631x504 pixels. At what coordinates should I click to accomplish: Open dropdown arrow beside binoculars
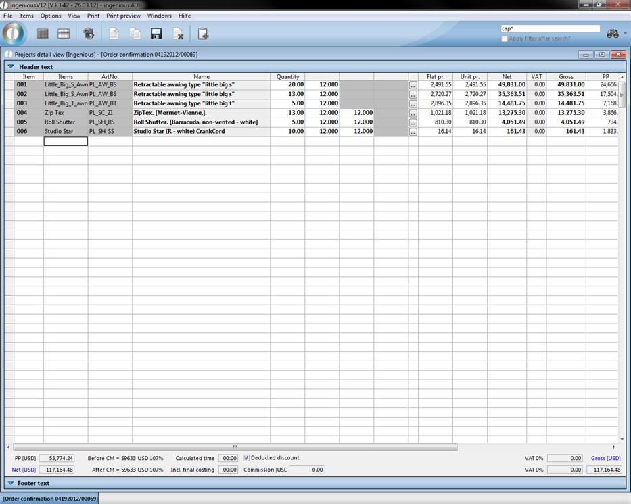coord(625,34)
